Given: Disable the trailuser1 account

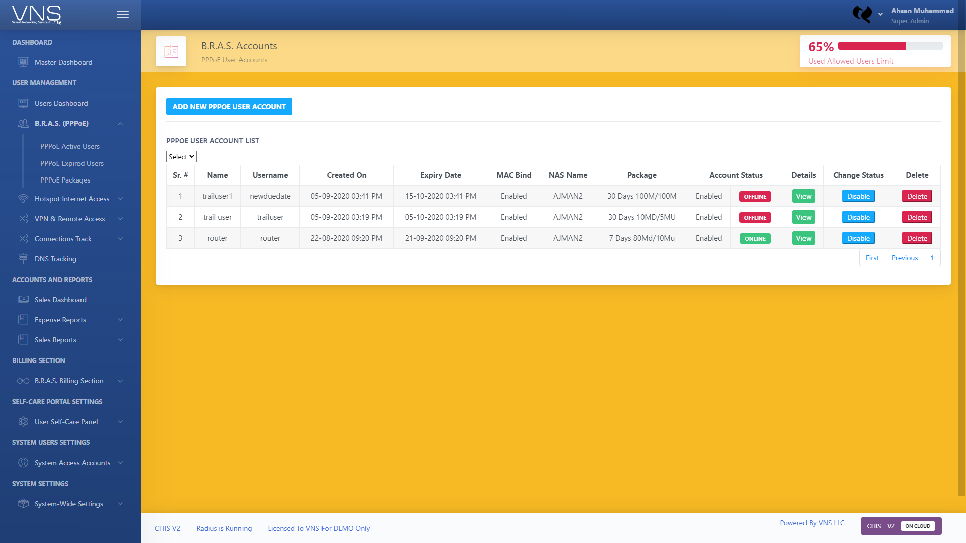Looking at the screenshot, I should [x=858, y=196].
